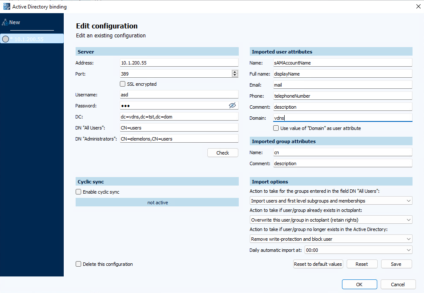Screen dimensions: 424x293
Task: Check the Delete this configuration box
Action: click(78, 264)
